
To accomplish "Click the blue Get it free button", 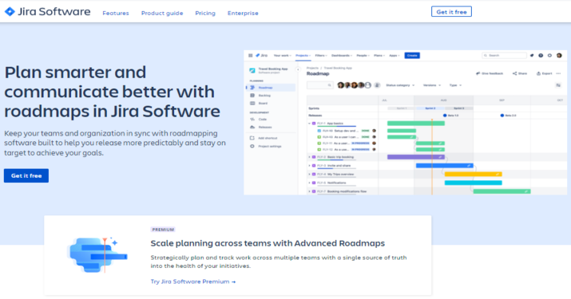I will click(x=26, y=175).
